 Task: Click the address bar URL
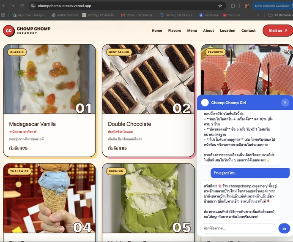[64, 6]
